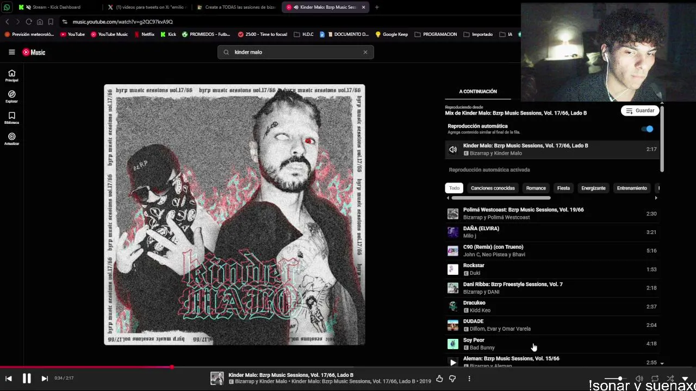696x391 pixels.
Task: Open a new browser tab with plus
Action: [377, 7]
